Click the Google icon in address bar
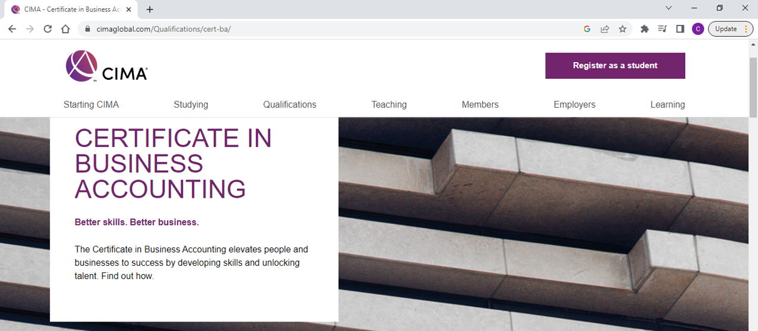 587,29
